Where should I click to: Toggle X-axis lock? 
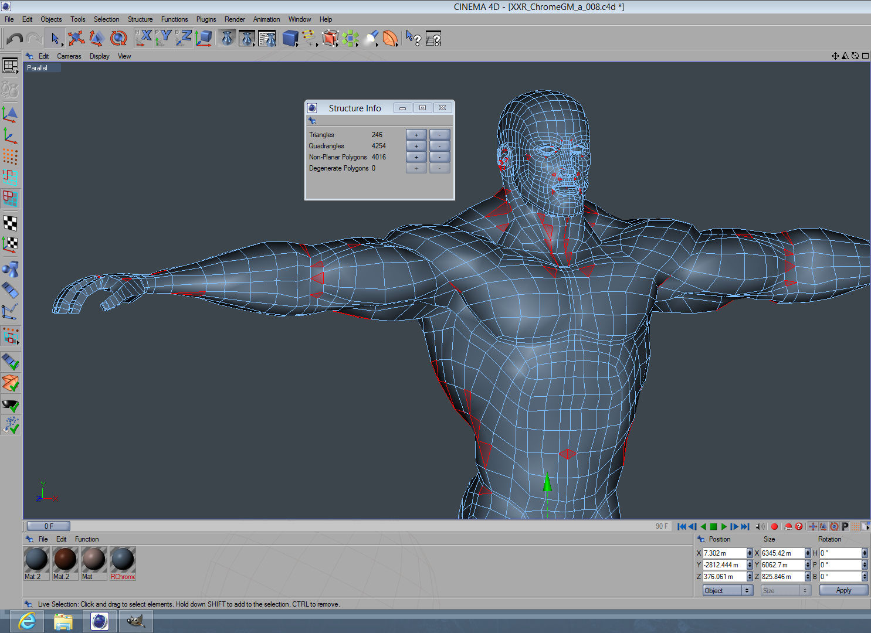pyautogui.click(x=144, y=39)
